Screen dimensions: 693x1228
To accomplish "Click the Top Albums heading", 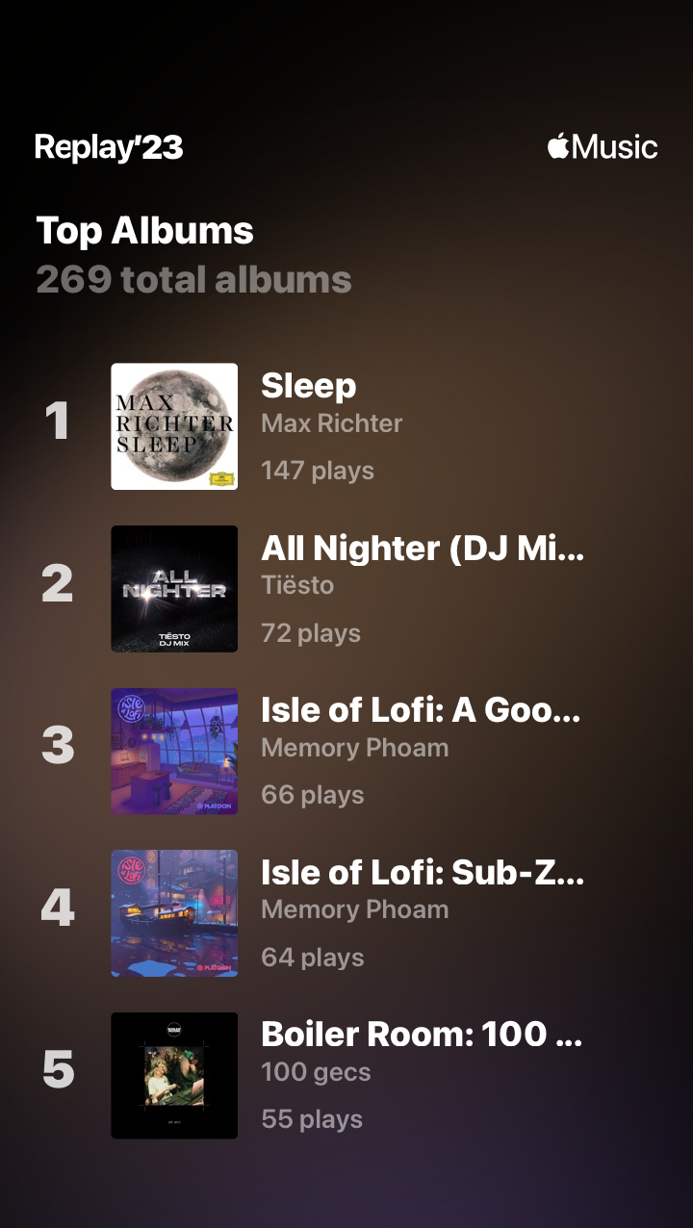I will click(145, 231).
